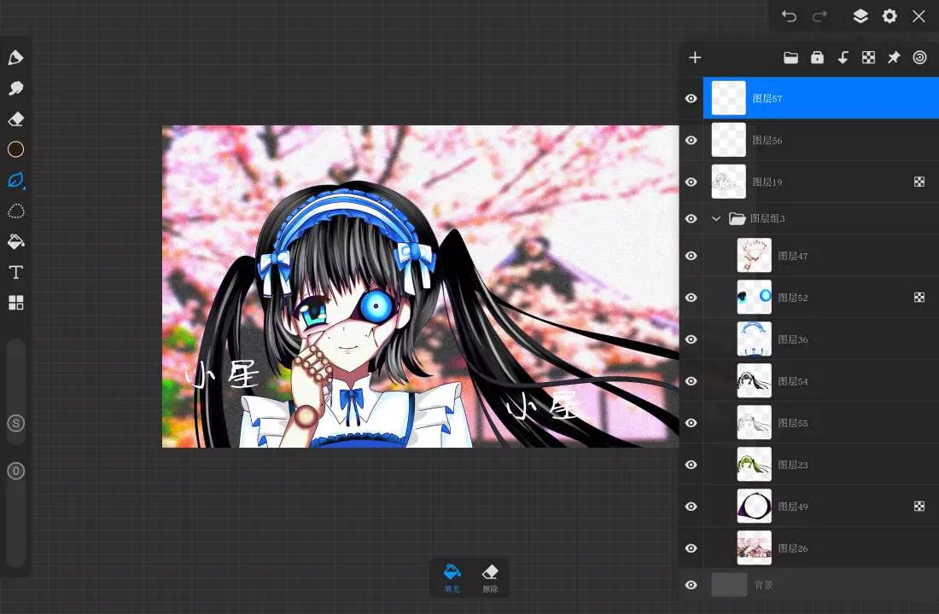Select layer 图层23
Viewport: 939px width, 614px height.
821,465
